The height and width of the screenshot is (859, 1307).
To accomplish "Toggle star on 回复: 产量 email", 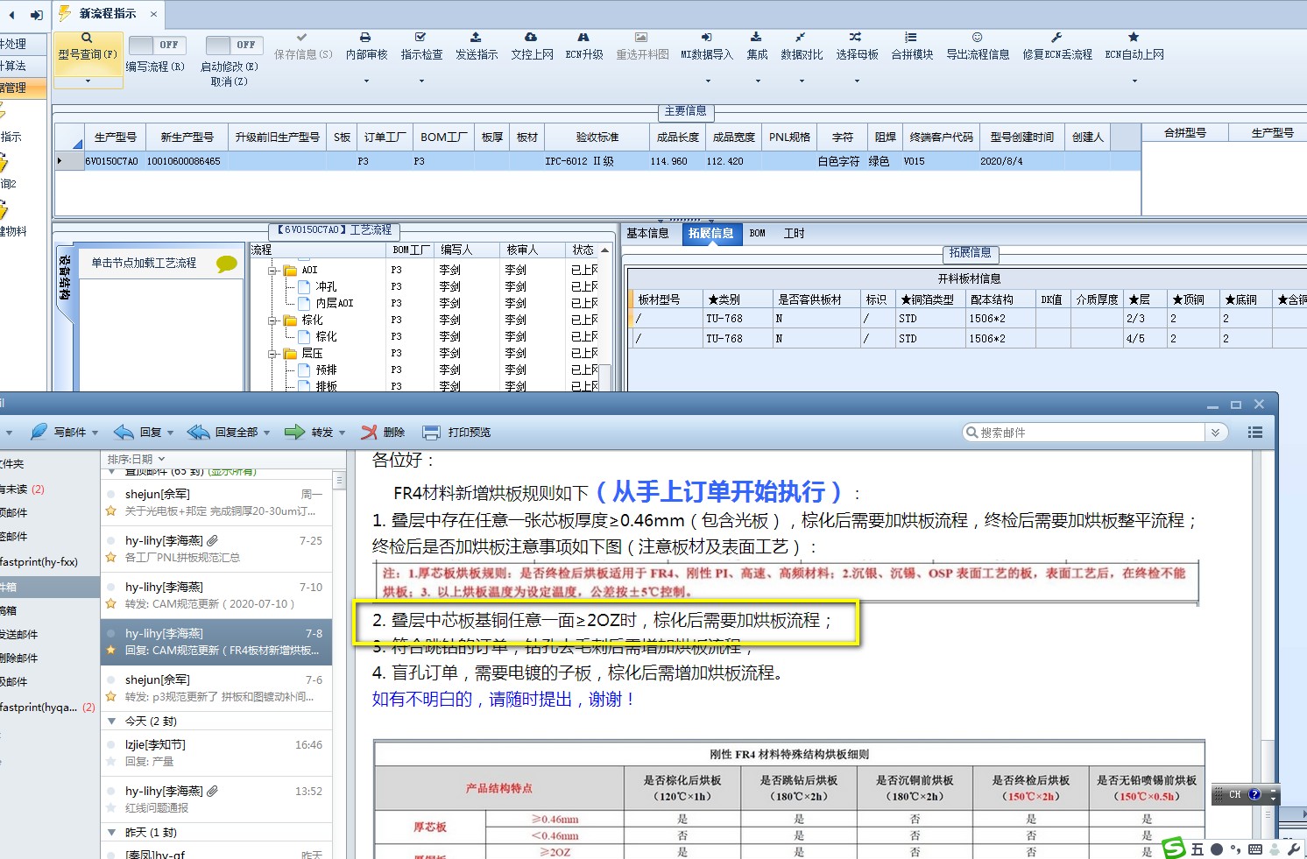I will coord(111,761).
